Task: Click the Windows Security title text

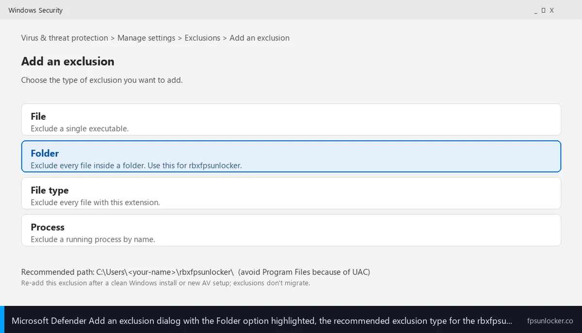Action: [x=35, y=10]
